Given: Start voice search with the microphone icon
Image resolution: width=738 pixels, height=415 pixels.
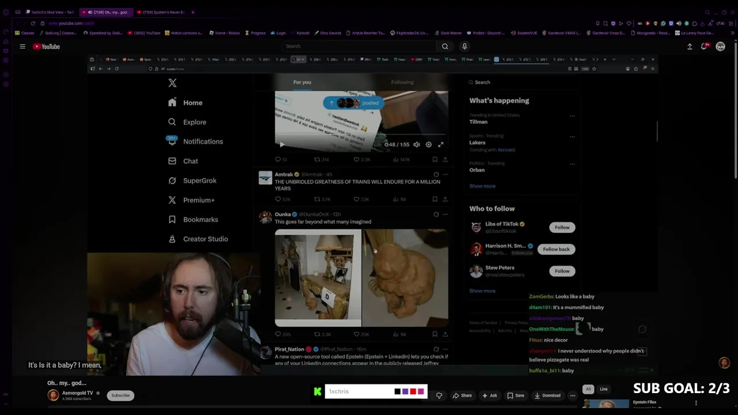Looking at the screenshot, I should [464, 46].
